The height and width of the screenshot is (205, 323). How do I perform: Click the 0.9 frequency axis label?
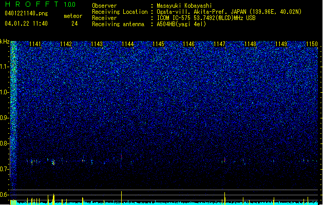click(x=5, y=118)
